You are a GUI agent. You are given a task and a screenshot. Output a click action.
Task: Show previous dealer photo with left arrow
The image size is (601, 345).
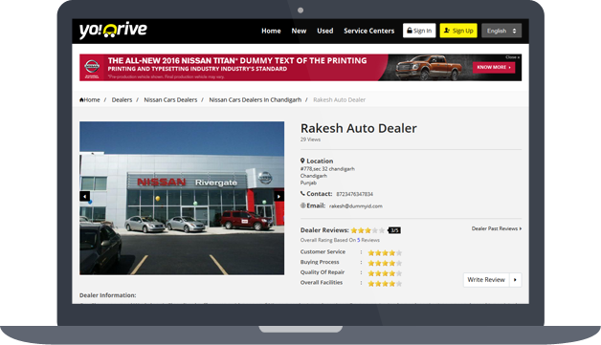(x=85, y=197)
